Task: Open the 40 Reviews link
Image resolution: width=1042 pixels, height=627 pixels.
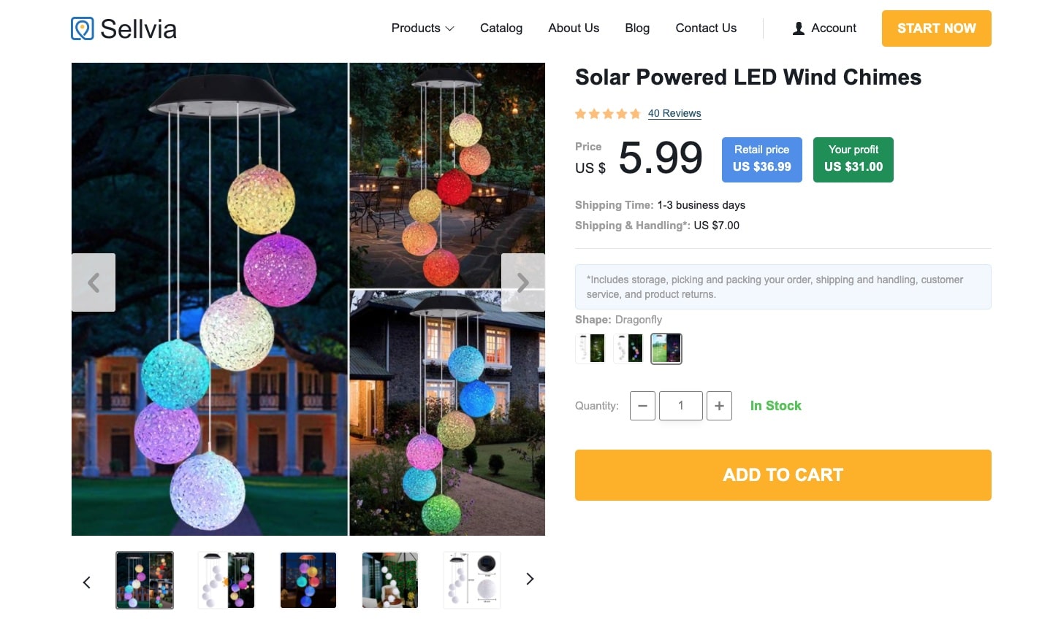Action: (x=674, y=113)
